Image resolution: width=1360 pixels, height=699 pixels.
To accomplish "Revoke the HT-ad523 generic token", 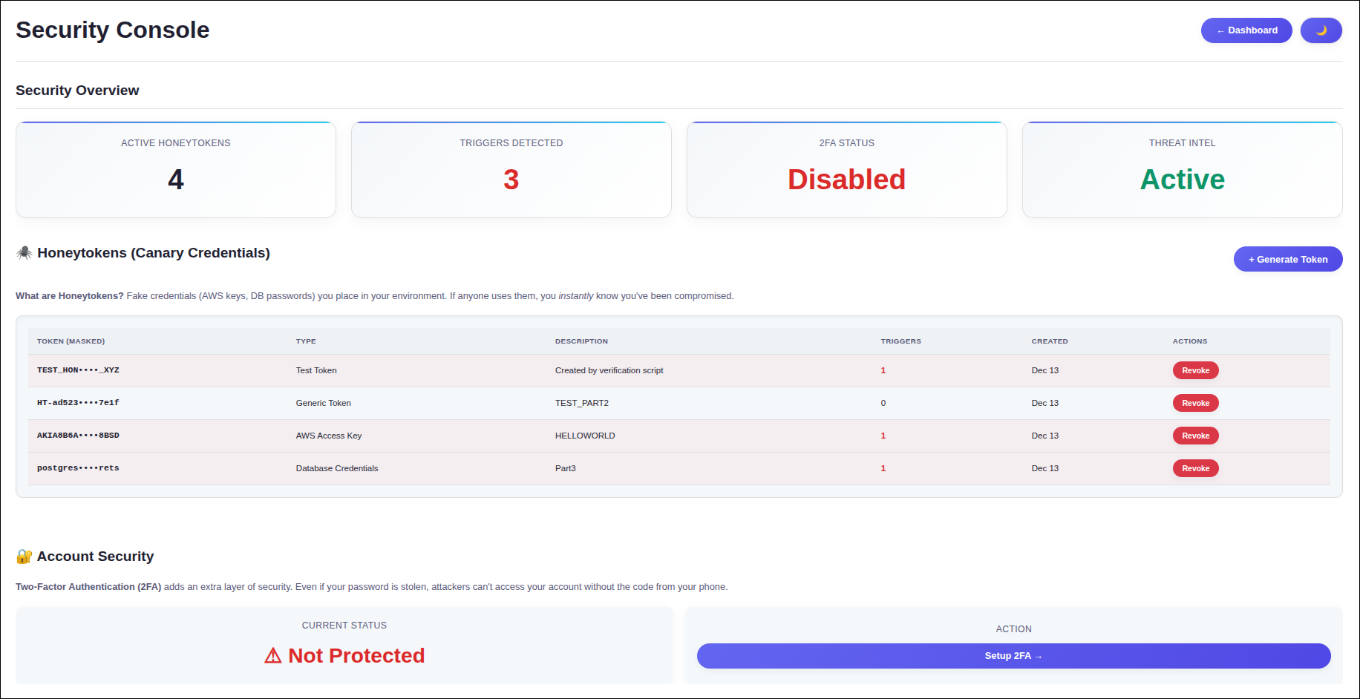I will point(1195,403).
